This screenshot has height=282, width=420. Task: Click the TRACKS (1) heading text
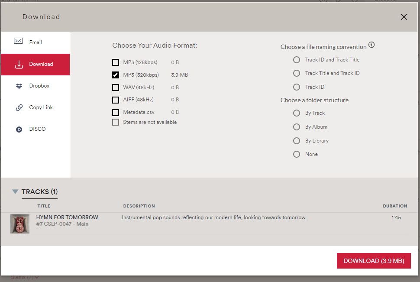click(x=40, y=191)
